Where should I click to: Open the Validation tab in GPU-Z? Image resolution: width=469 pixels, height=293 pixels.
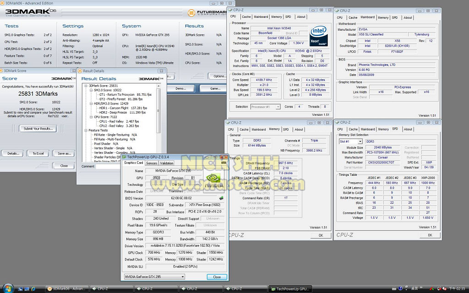click(167, 163)
